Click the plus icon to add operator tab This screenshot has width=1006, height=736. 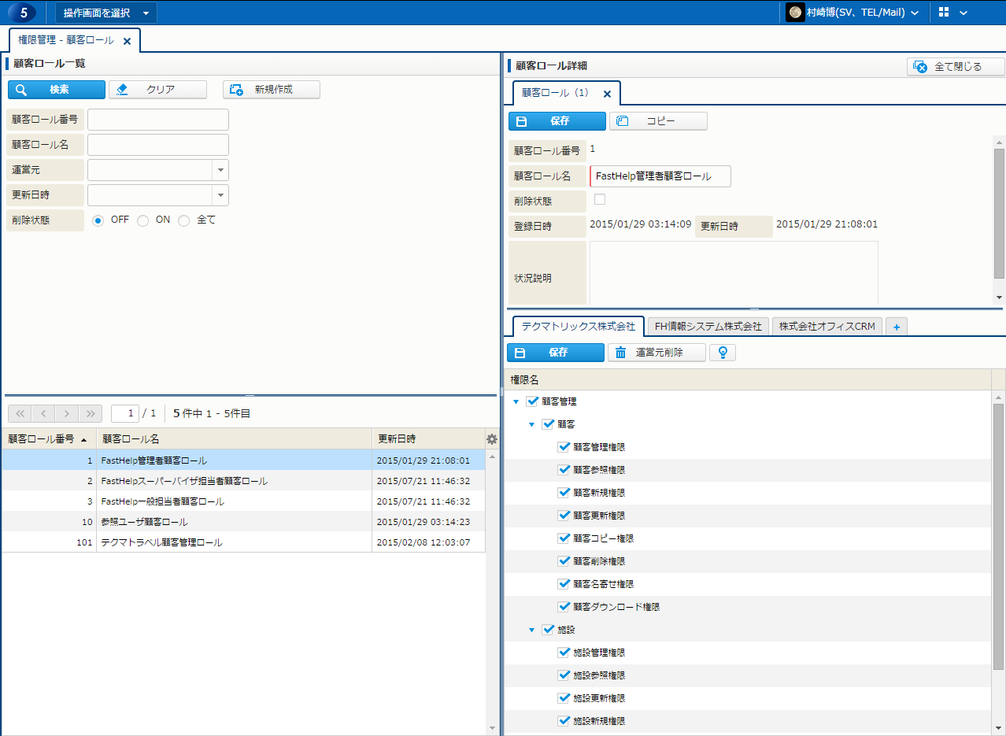(896, 327)
